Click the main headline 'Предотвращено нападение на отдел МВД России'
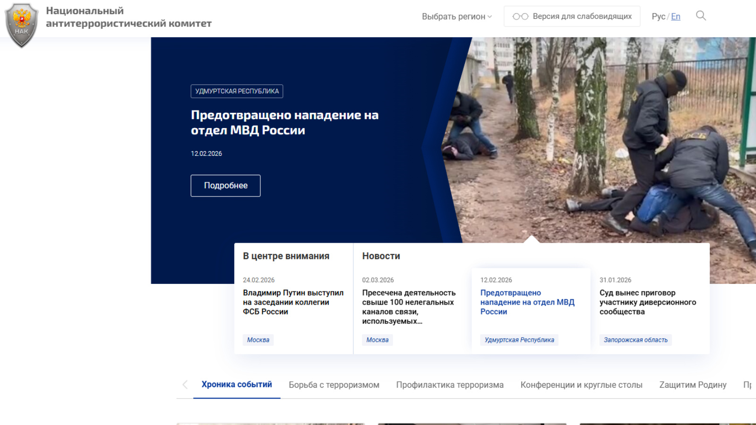 pyautogui.click(x=284, y=123)
